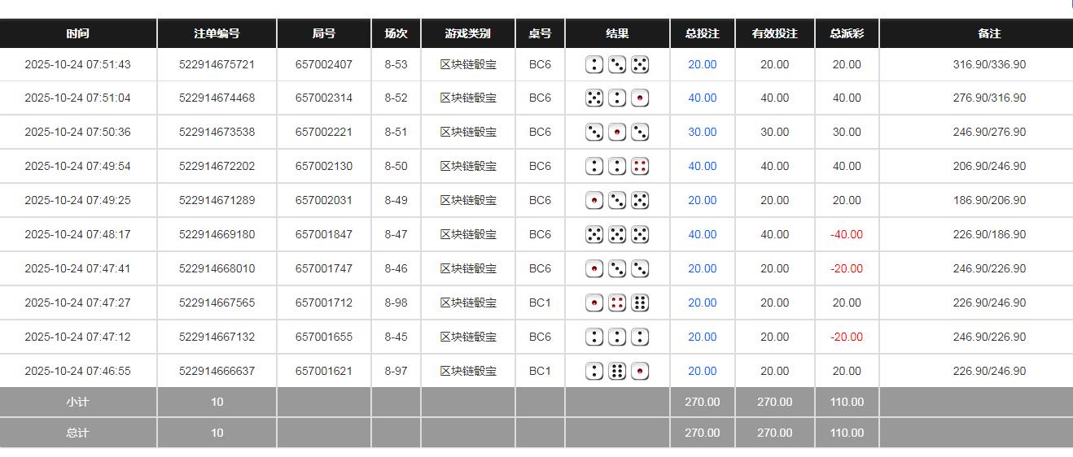This screenshot has height=457, width=1073.
Task: Click the 总派彩 column header
Action: pos(847,33)
